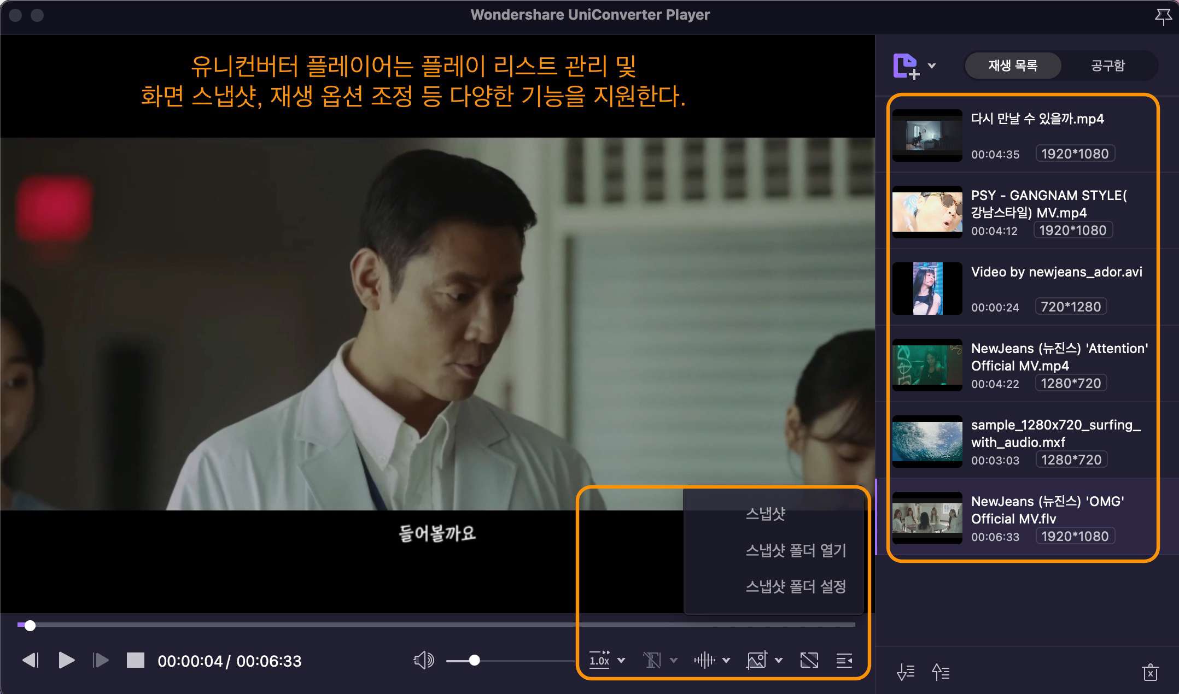Viewport: 1179px width, 694px height.
Task: Expand the audio track dropdown arrow
Action: coord(726,660)
